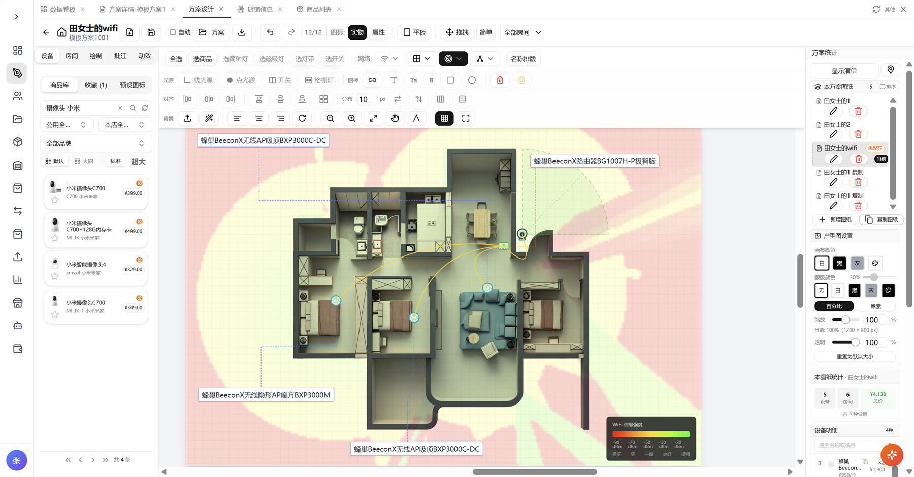This screenshot has height=477, width=914.
Task: Open the 收藏 (1) tab
Action: (96, 85)
